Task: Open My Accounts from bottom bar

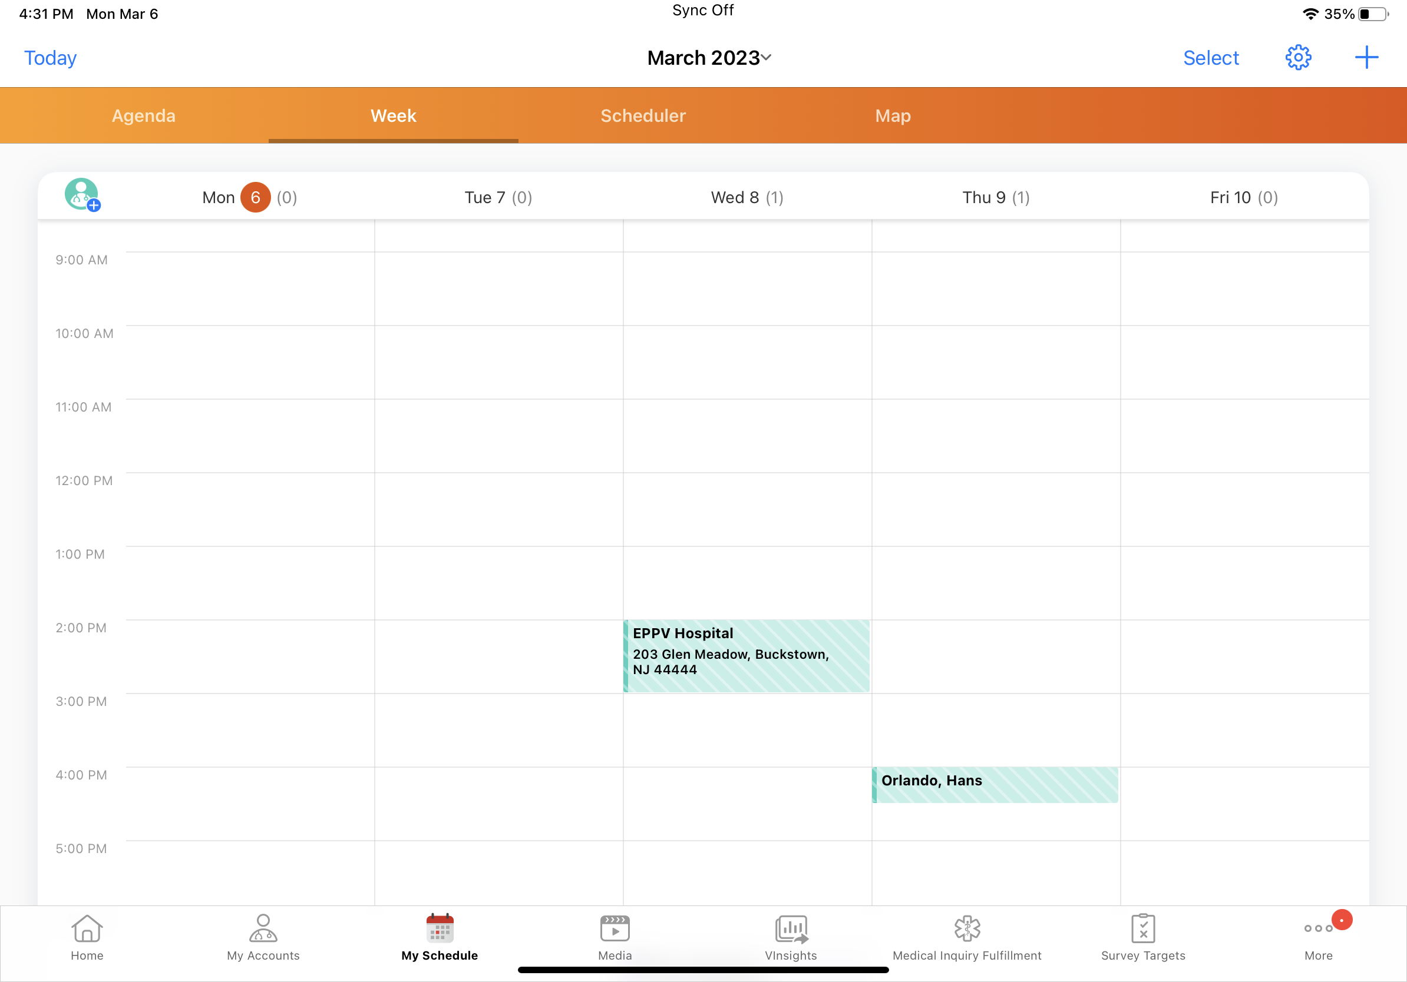Action: [x=263, y=937]
